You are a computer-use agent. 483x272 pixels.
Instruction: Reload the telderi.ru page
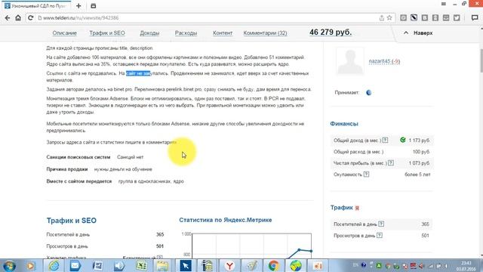tap(30, 18)
